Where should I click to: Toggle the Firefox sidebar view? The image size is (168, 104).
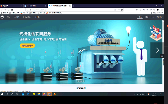[141, 10]
